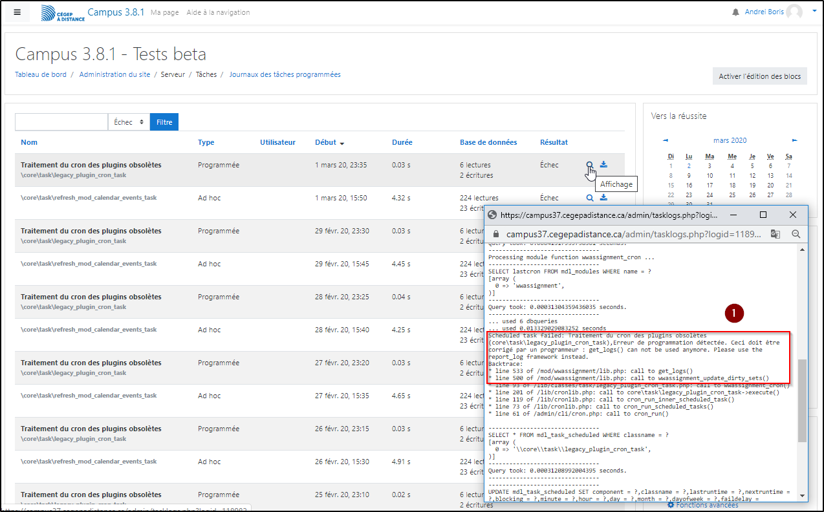Screen dimensions: 824x512
Task: Click the translate icon in popup address bar
Action: pyautogui.click(x=775, y=234)
